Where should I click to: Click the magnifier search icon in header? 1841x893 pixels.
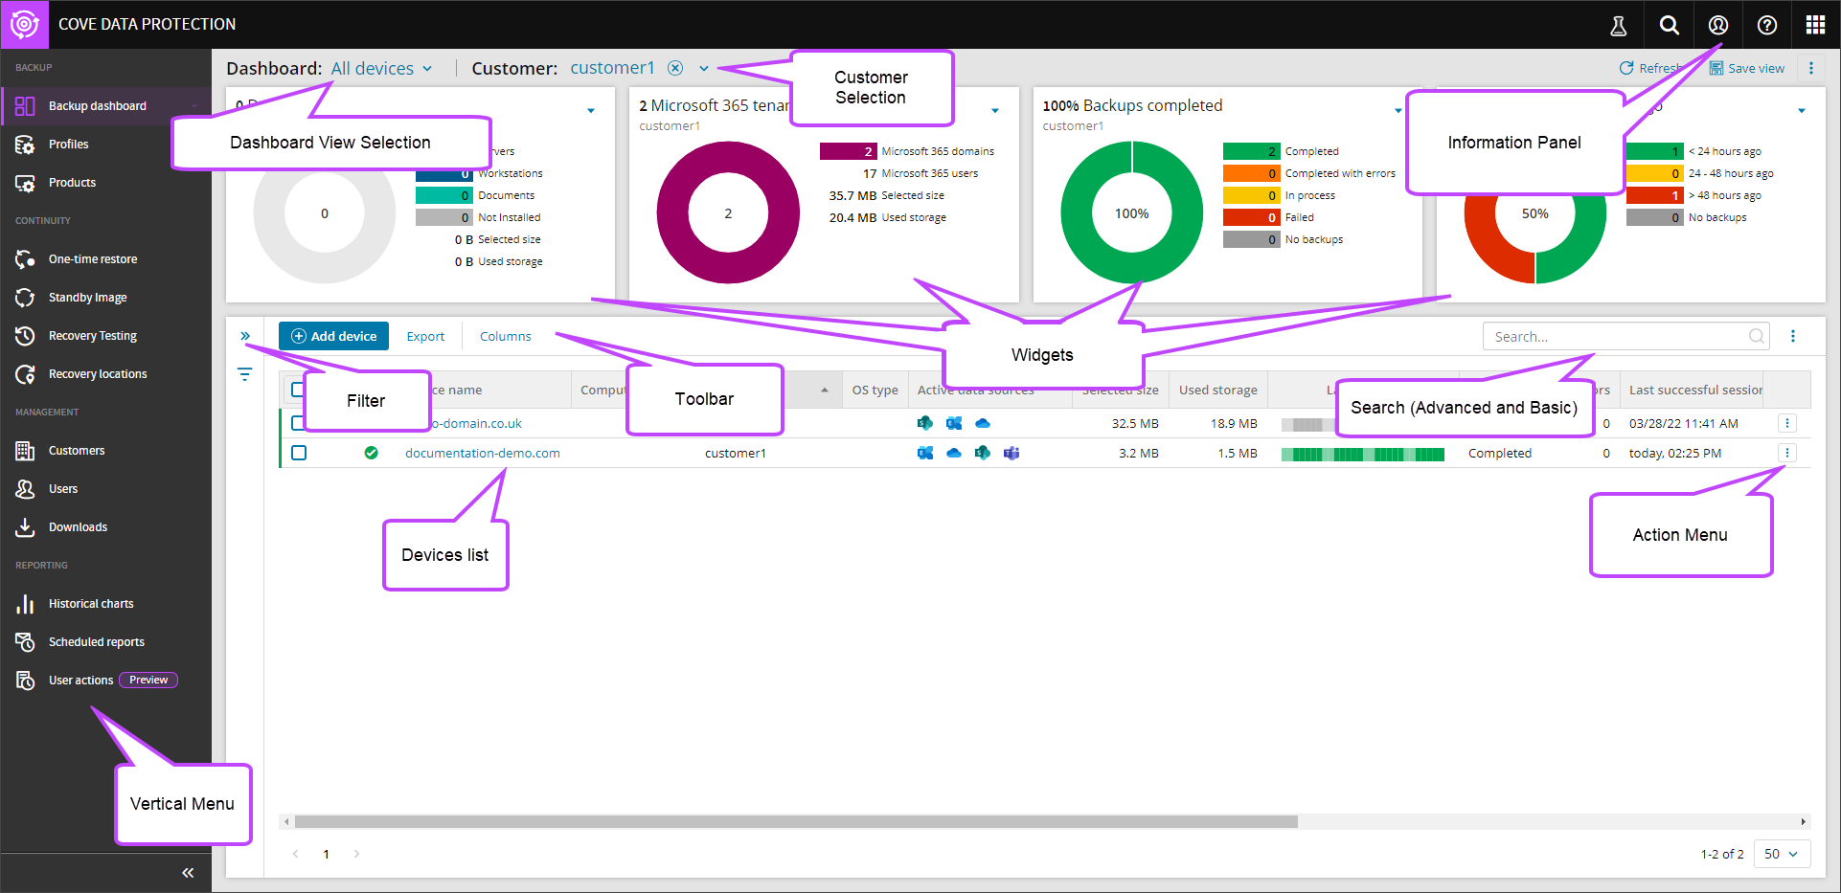tap(1669, 26)
